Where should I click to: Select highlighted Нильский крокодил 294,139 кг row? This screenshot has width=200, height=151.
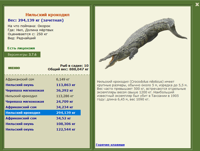click(x=43, y=113)
